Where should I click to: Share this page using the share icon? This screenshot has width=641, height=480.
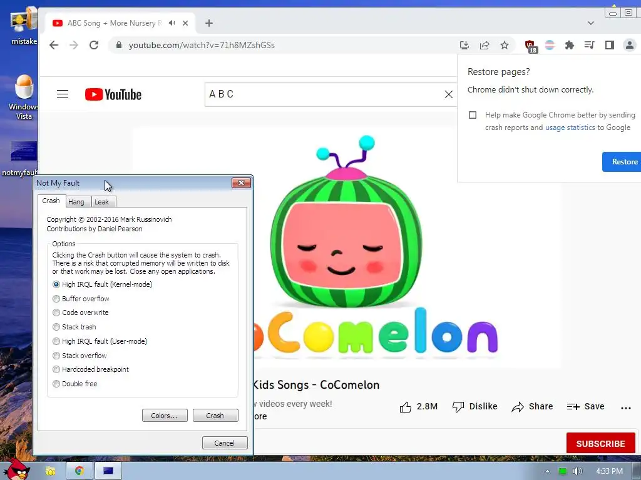[485, 45]
